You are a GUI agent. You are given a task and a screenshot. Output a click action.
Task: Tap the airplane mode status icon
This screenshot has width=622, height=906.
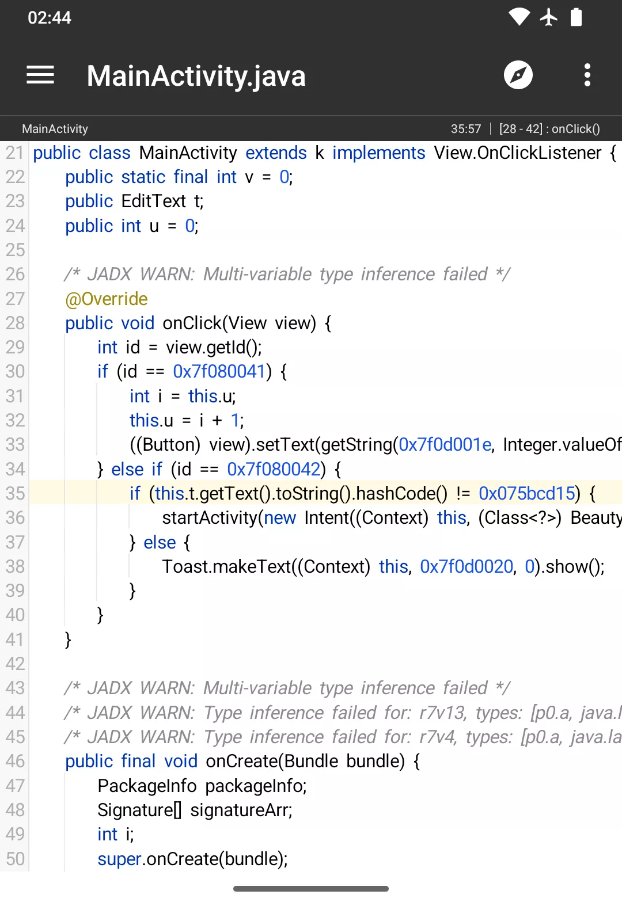pos(549,17)
